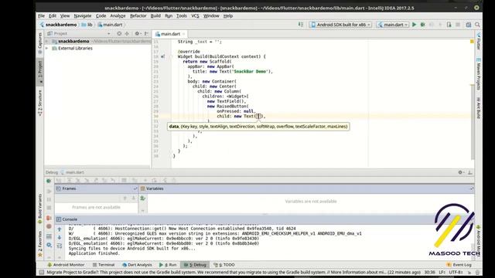This screenshot has width=495, height=278.
Task: Open Search Everywhere magnifier icon
Action: point(478,25)
